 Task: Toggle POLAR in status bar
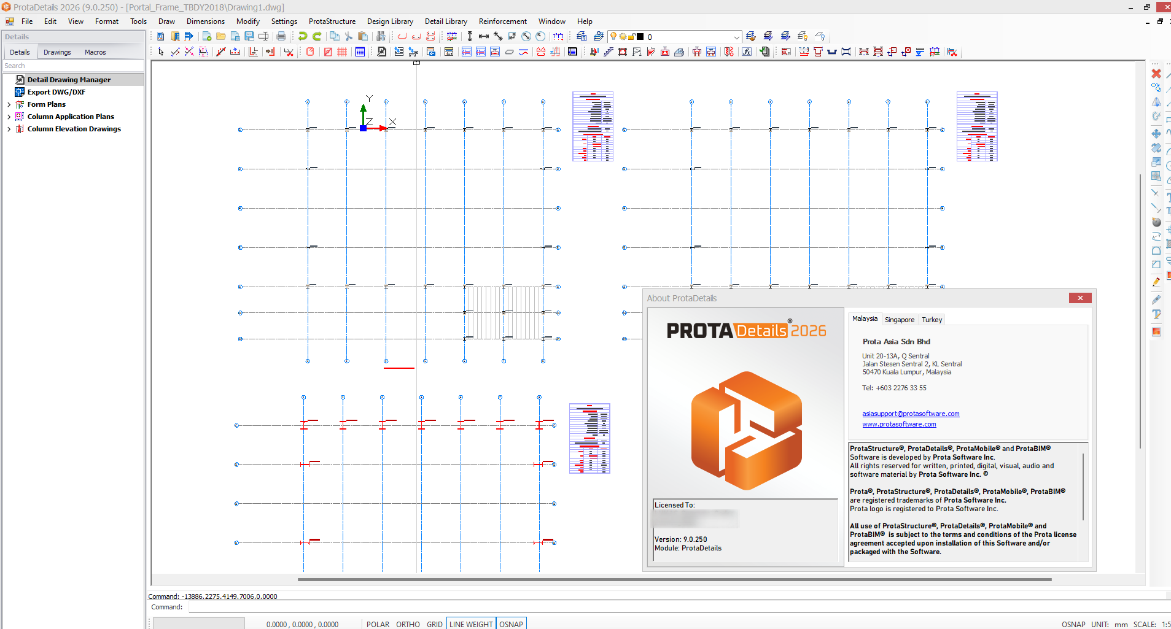[378, 624]
